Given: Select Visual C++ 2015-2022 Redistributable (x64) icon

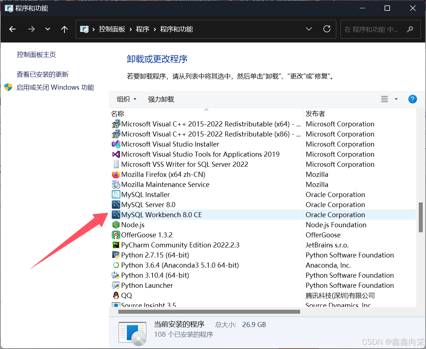Looking at the screenshot, I should tap(116, 124).
